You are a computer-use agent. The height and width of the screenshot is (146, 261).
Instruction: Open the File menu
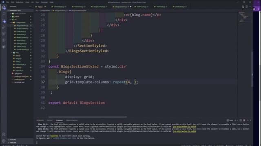pos(7,2)
